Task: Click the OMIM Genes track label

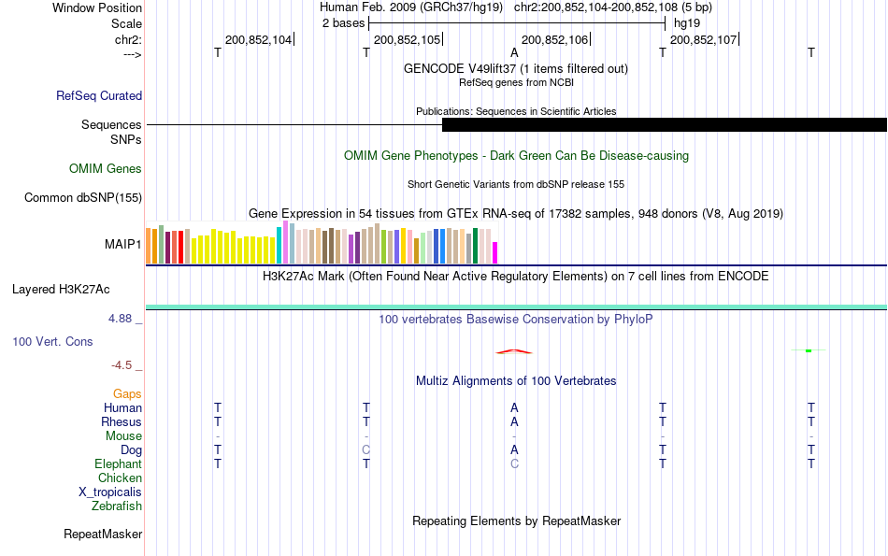Action: coord(106,169)
